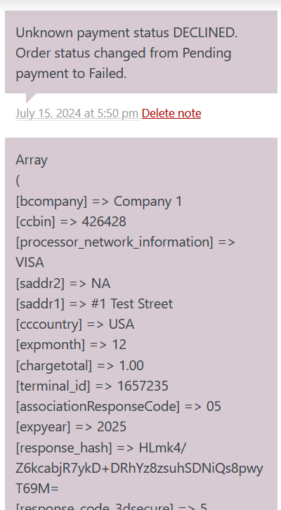This screenshot has width=281, height=510.
Task: Click the bcompany 'Company 1' line
Action: point(99,202)
